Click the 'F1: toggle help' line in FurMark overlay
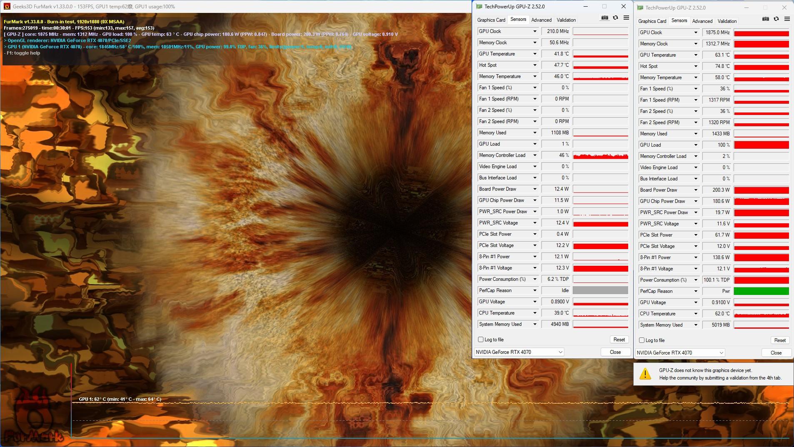This screenshot has width=794, height=447. tap(22, 53)
